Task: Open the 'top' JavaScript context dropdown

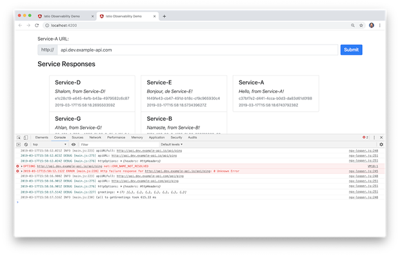Action: 49,144
